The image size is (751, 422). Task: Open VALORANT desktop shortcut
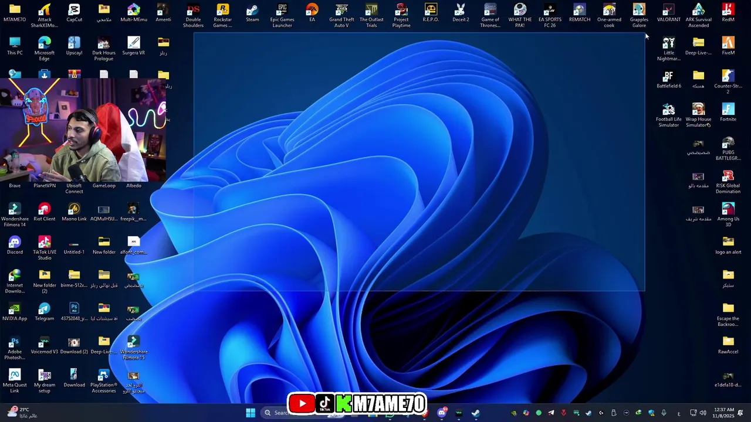668,13
